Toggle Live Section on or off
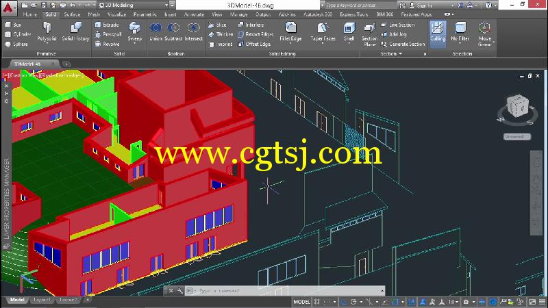This screenshot has width=548, height=308. [398, 25]
